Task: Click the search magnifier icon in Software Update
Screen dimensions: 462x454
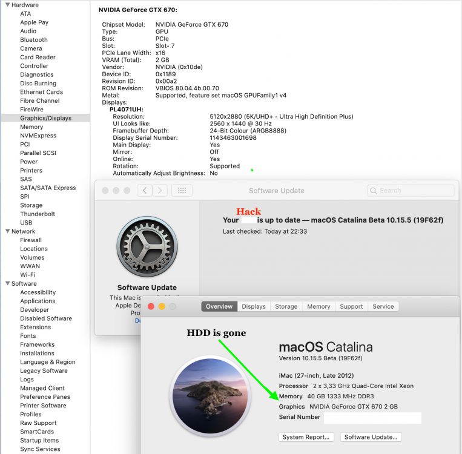Action: tap(374, 191)
